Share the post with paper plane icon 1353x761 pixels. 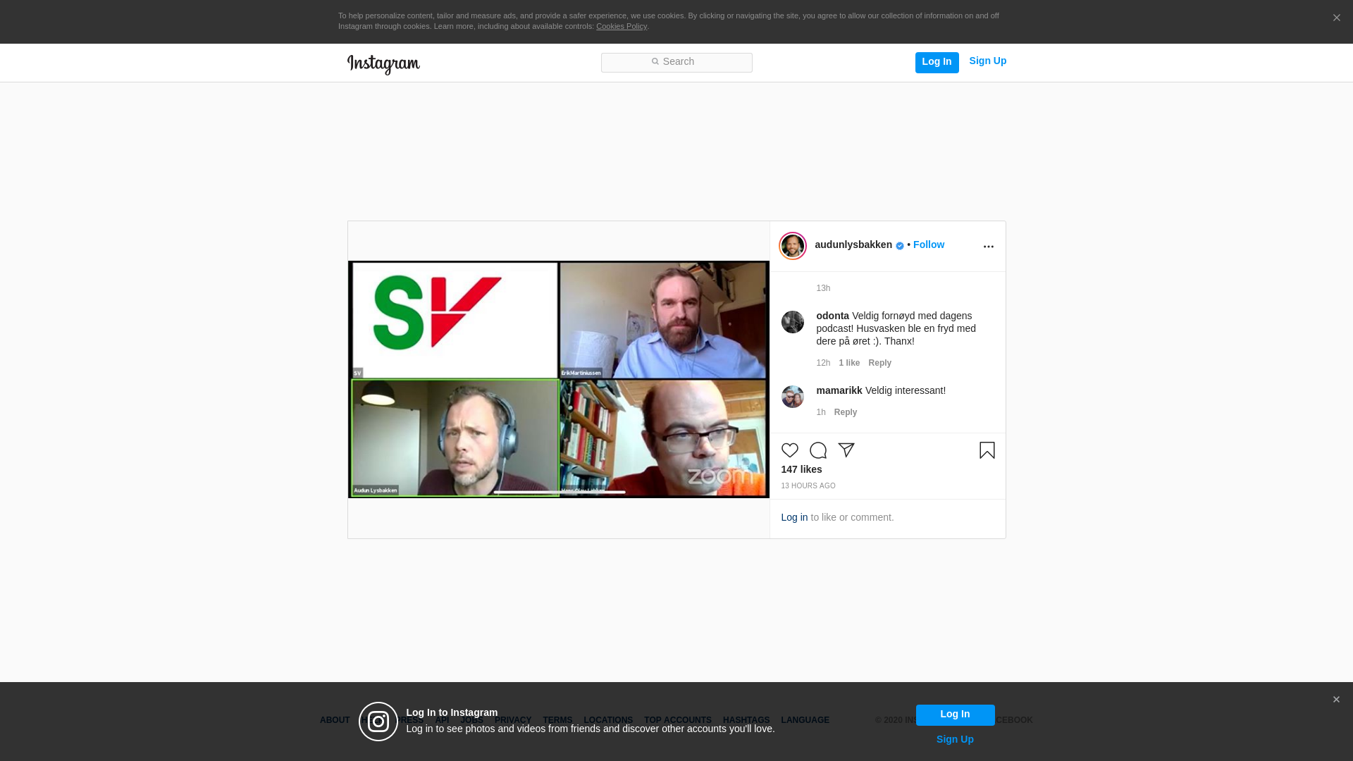click(x=846, y=450)
